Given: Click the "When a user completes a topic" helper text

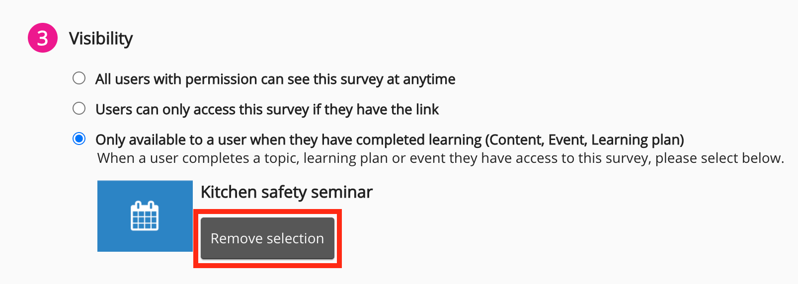Looking at the screenshot, I should pos(199,158).
